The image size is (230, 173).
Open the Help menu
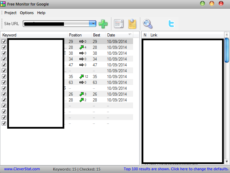pos(41,13)
